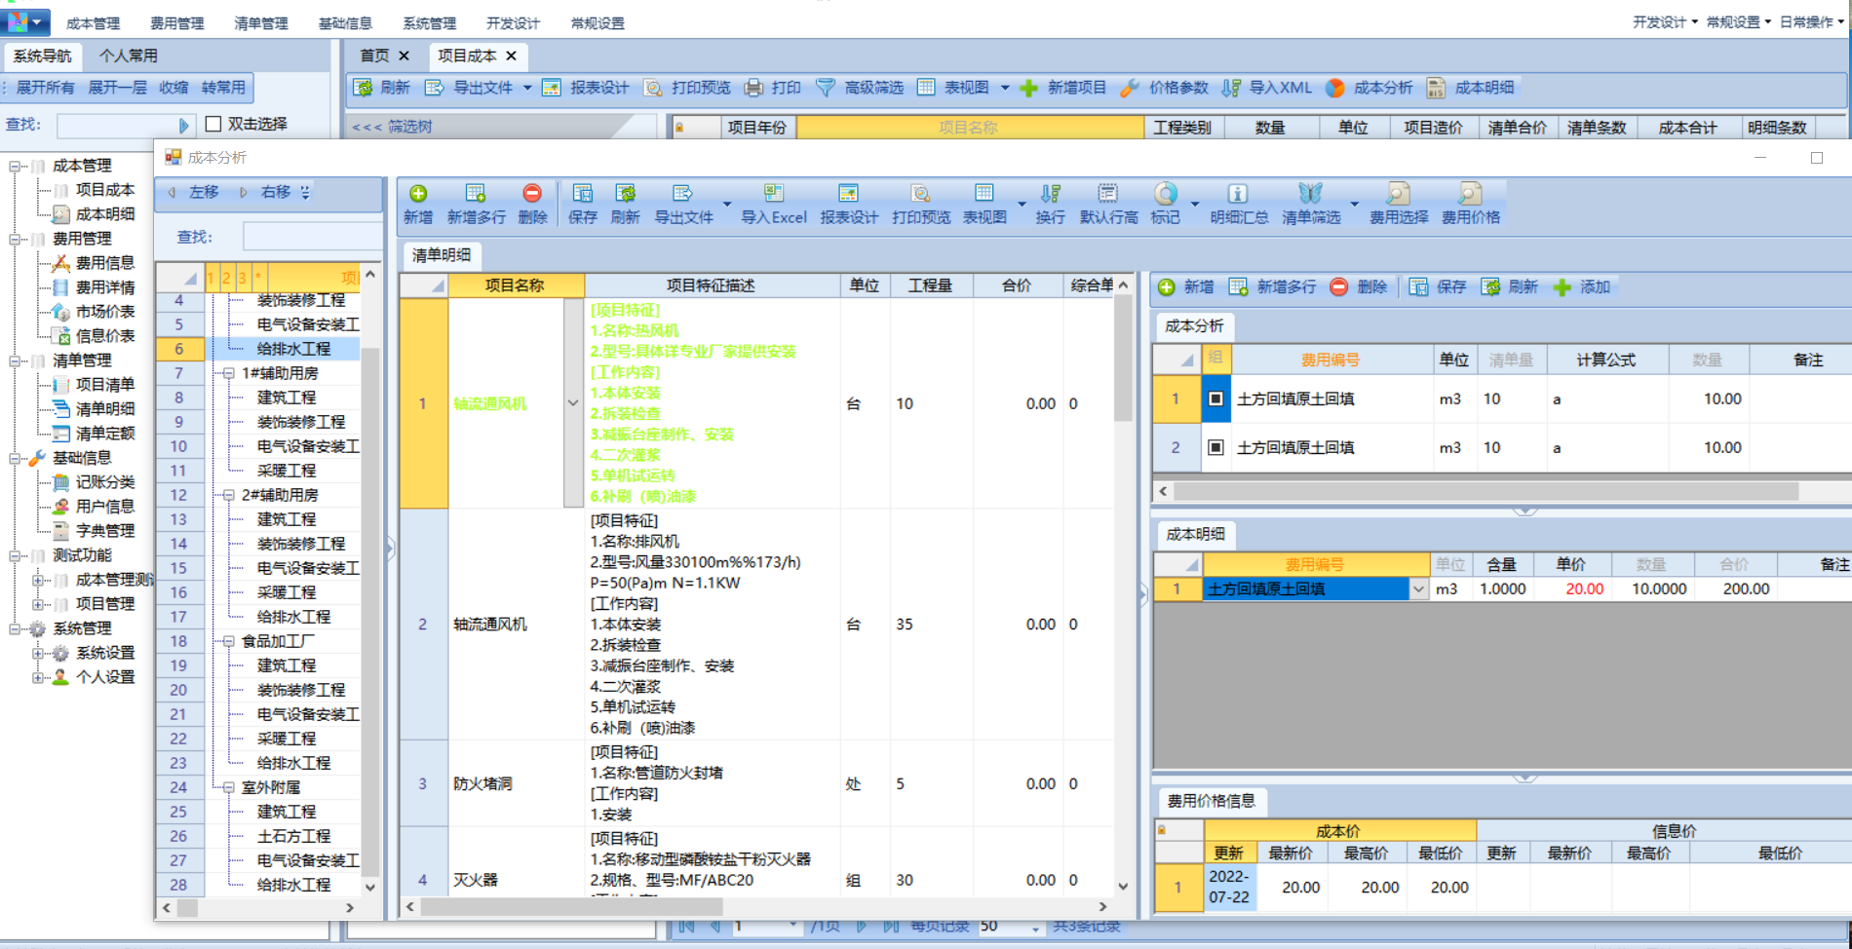Image resolution: width=1852 pixels, height=949 pixels.
Task: Click the 换行 wrap icon
Action: pos(1050,194)
